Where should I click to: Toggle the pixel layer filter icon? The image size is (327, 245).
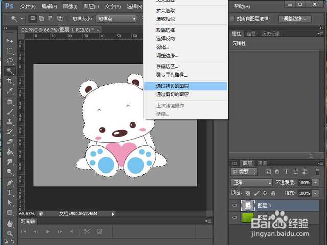click(268, 171)
